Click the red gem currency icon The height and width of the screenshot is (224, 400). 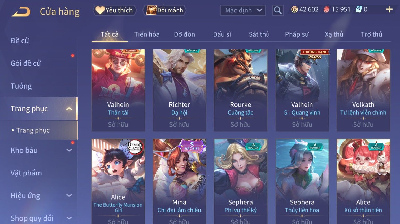tap(327, 10)
